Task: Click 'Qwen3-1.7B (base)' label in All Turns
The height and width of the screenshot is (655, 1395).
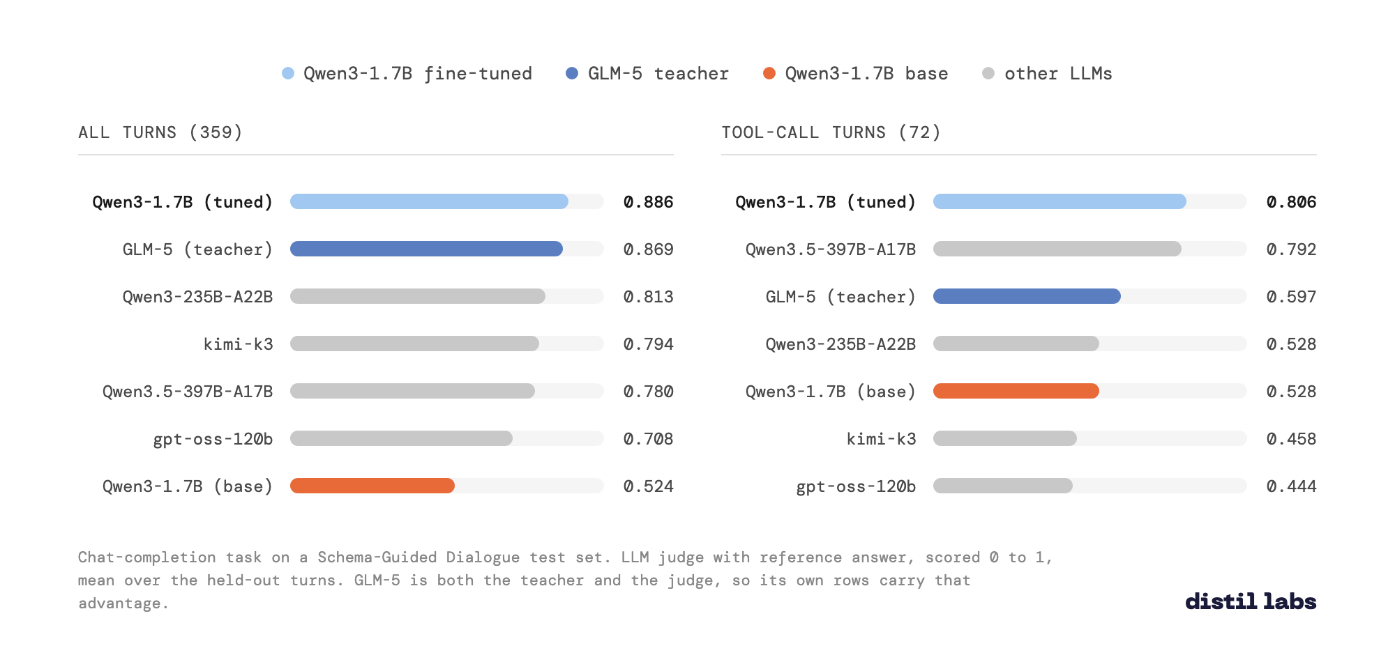Action: coord(188,486)
